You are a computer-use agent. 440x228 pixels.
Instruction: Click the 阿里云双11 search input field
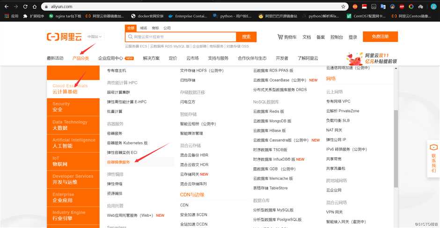click(181, 37)
